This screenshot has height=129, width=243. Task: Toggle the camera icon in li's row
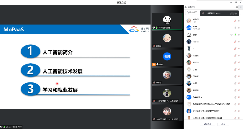click(x=239, y=48)
